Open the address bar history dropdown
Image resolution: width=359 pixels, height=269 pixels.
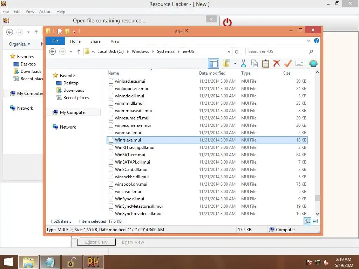229,51
